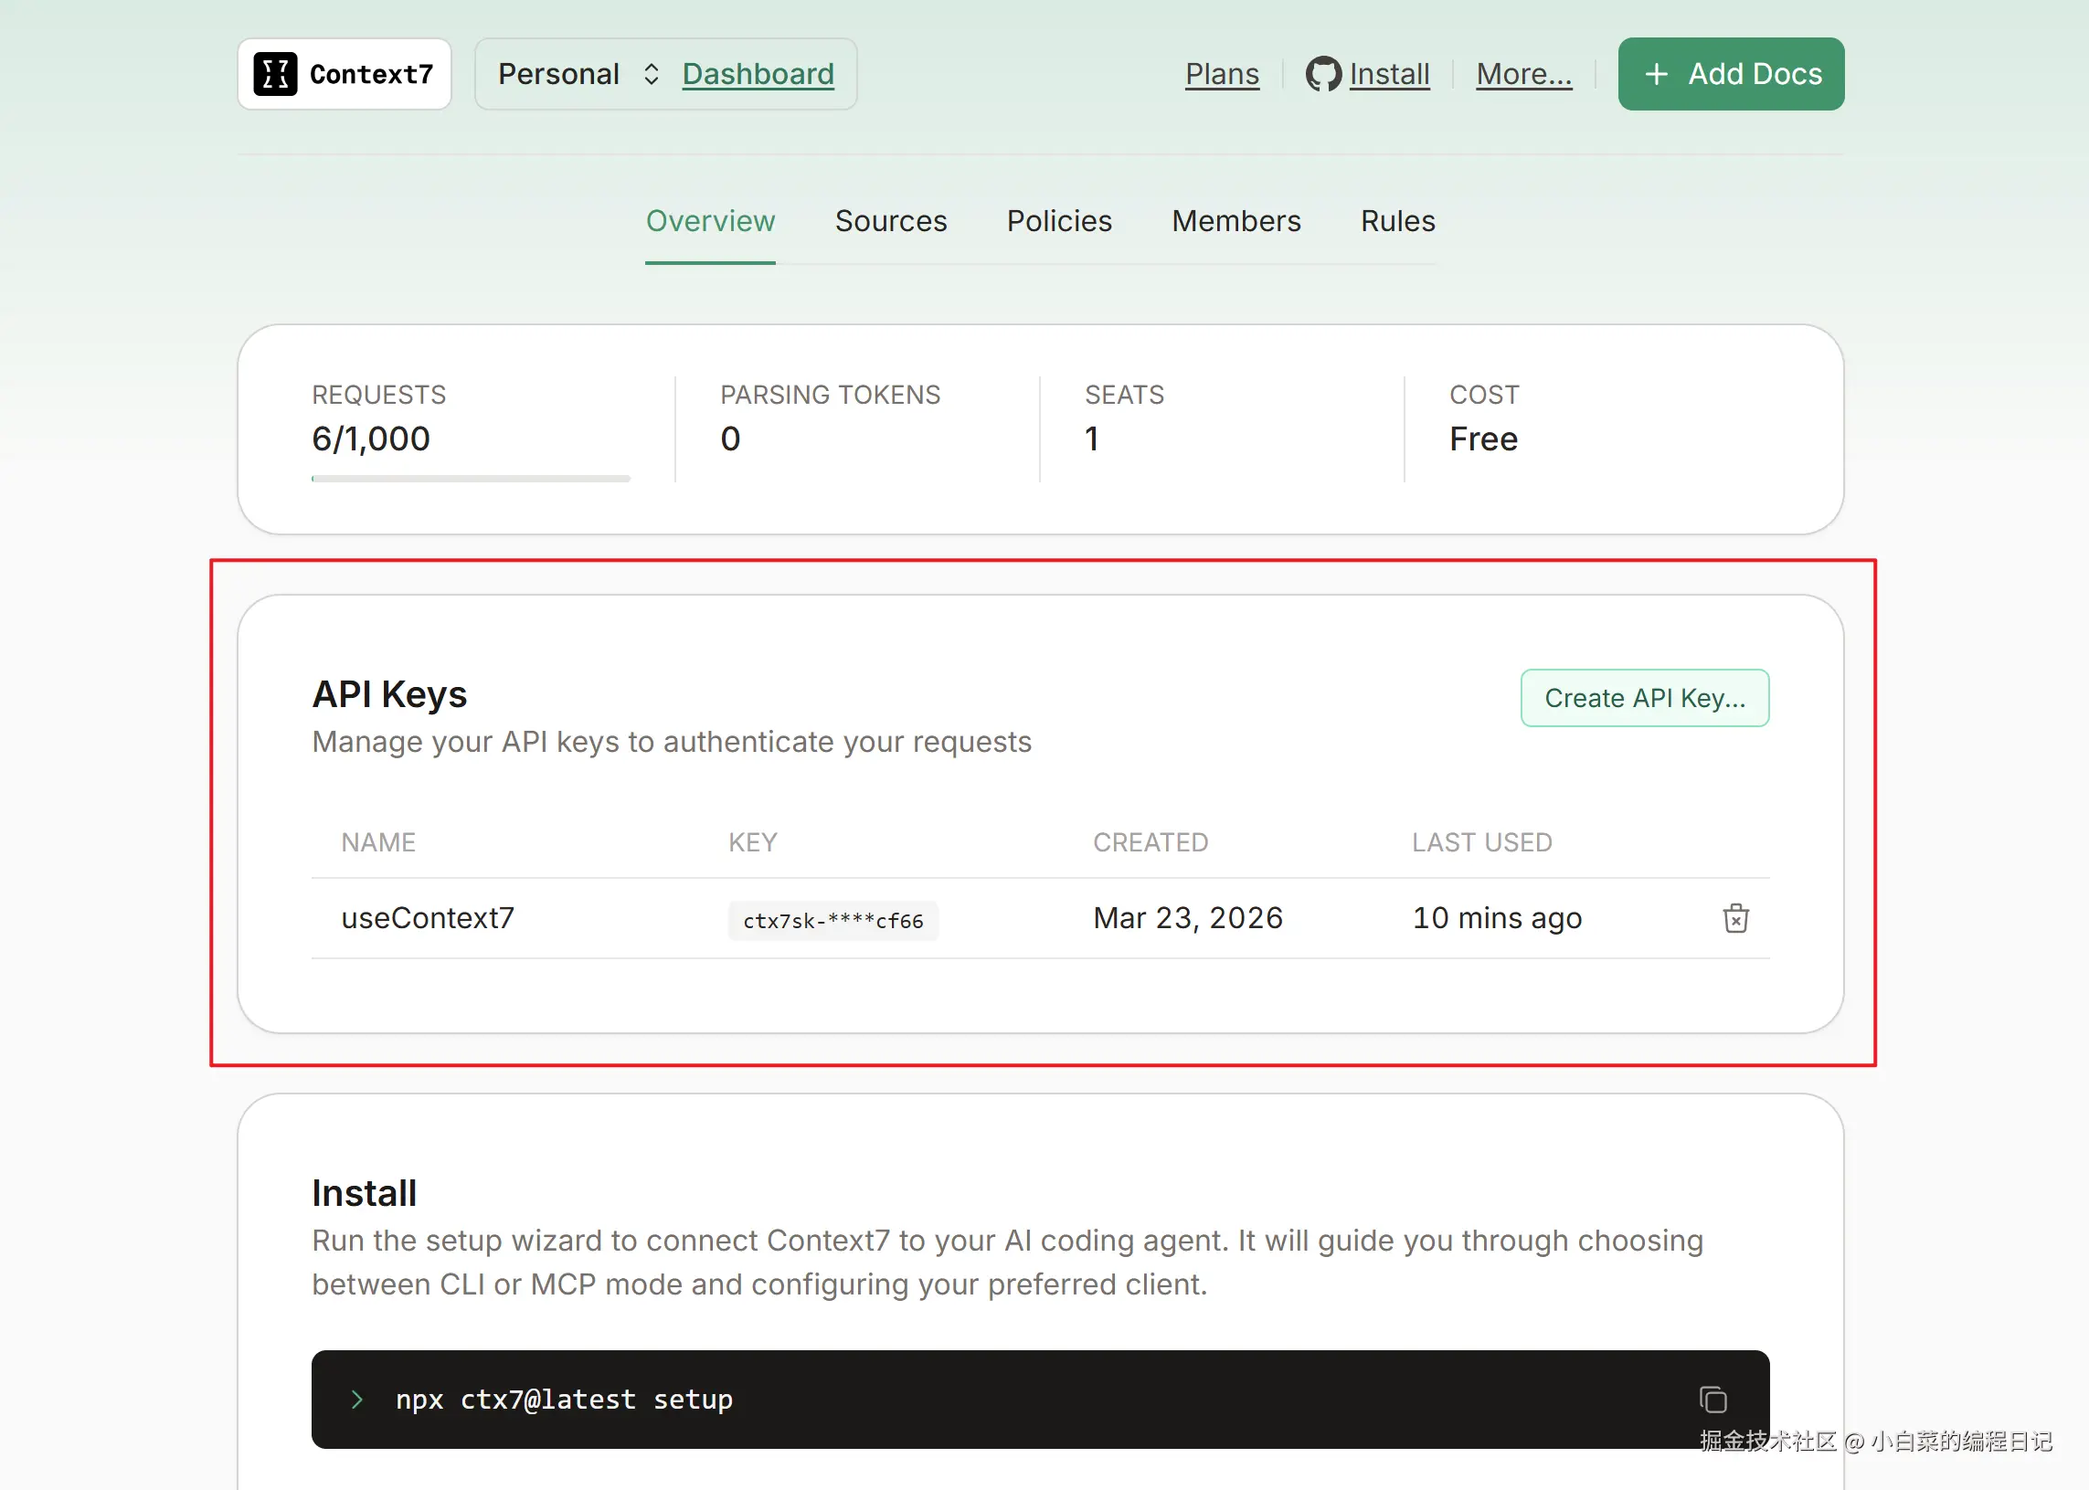Copy the npx setup command

click(x=1712, y=1400)
